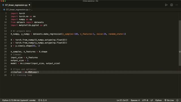Click the '# 2)loss and optimizer' comment

(x=24, y=69)
